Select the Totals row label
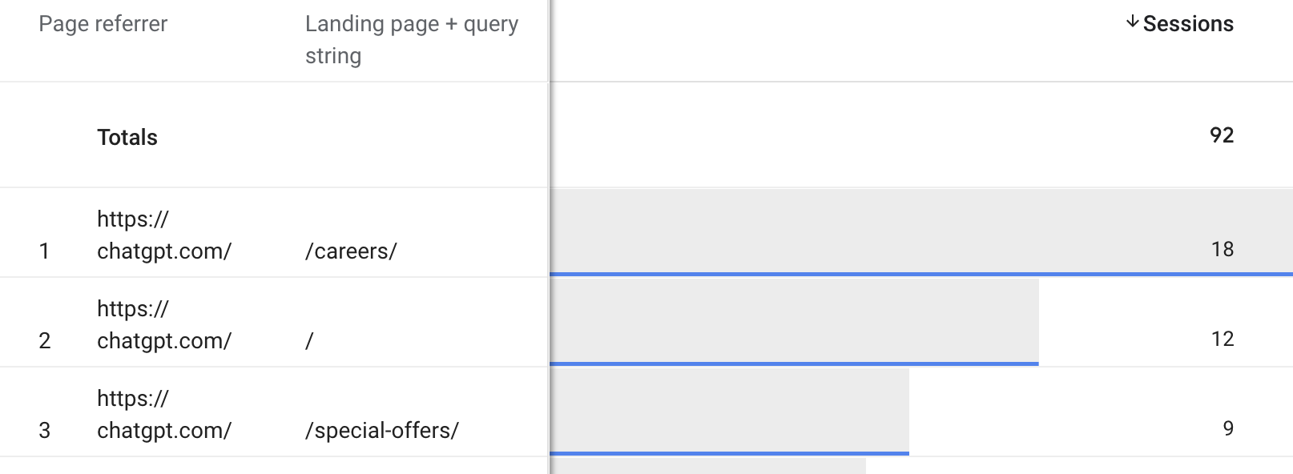This screenshot has width=1293, height=474. [x=127, y=138]
